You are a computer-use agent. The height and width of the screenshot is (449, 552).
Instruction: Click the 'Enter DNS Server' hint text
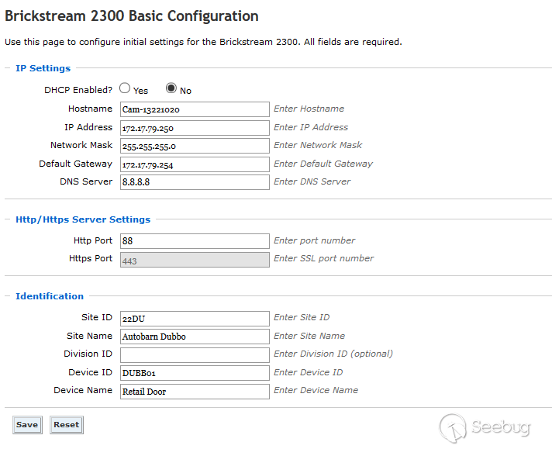pos(312,181)
